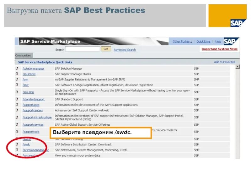Focus the Search input field
Screen dimensions: 251x188
tap(83, 49)
